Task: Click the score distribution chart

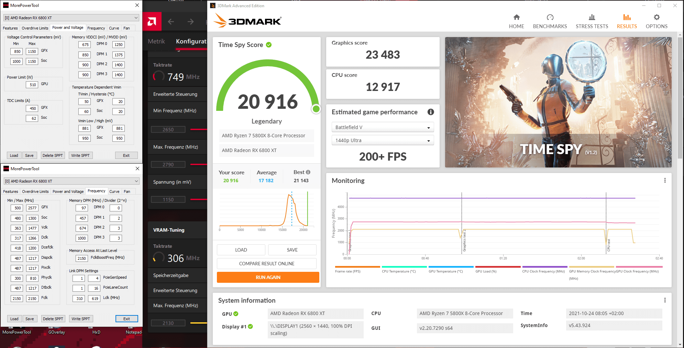Action: 267,211
